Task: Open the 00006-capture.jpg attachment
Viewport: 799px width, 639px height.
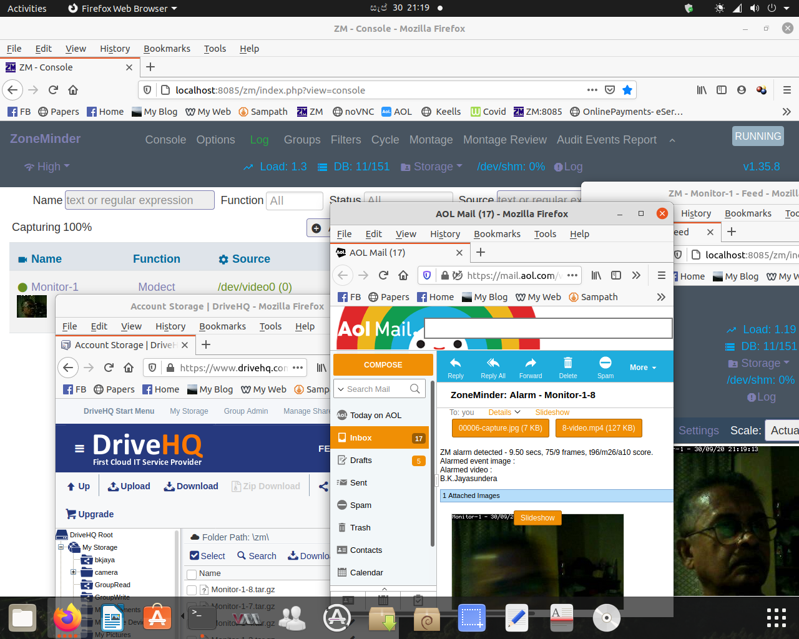Action: point(500,428)
